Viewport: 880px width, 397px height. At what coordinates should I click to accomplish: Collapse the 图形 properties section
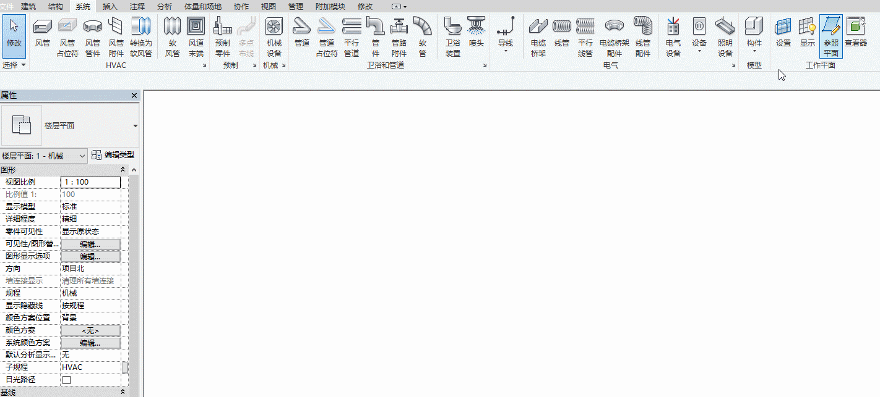click(122, 170)
